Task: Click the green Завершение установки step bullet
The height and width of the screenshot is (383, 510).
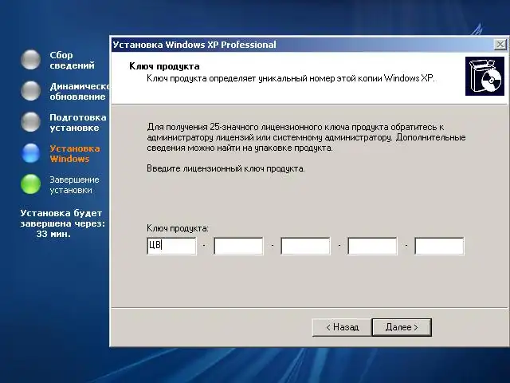Action: tap(30, 184)
